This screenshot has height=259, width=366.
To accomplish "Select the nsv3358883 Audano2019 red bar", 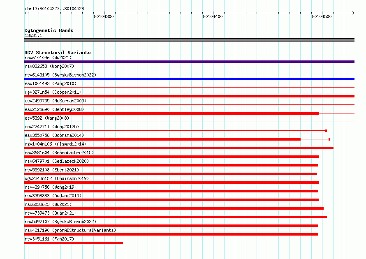I will click(x=171, y=200).
